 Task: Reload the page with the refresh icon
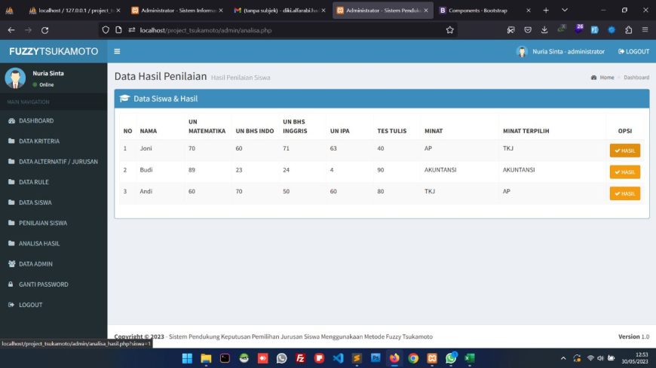coord(44,30)
